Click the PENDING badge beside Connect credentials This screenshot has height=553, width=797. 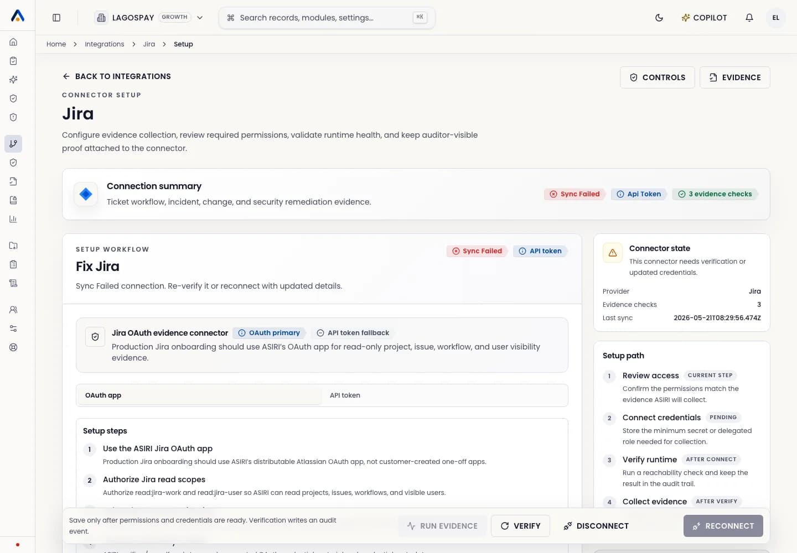(x=723, y=418)
